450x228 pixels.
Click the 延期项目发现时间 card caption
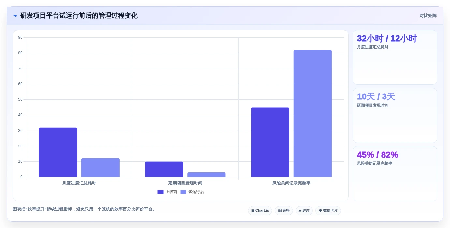[x=372, y=106]
